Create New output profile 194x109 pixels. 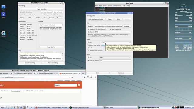point(118,19)
